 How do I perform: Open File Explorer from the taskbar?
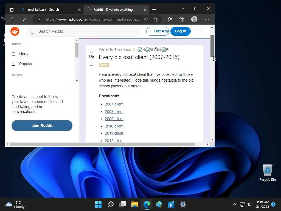[x=134, y=204]
